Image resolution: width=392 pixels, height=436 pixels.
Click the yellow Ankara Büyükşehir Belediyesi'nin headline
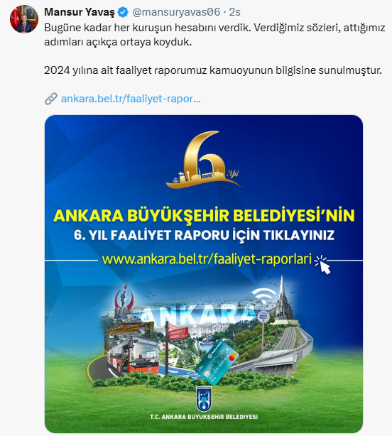point(204,215)
